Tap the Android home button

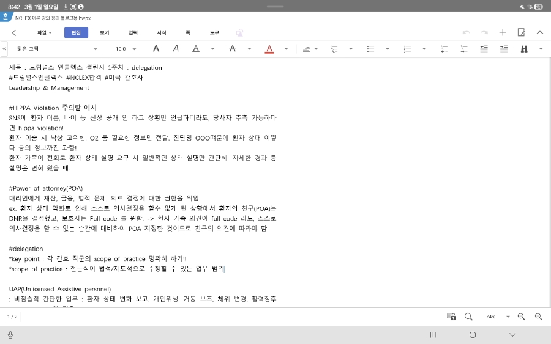coord(473,335)
